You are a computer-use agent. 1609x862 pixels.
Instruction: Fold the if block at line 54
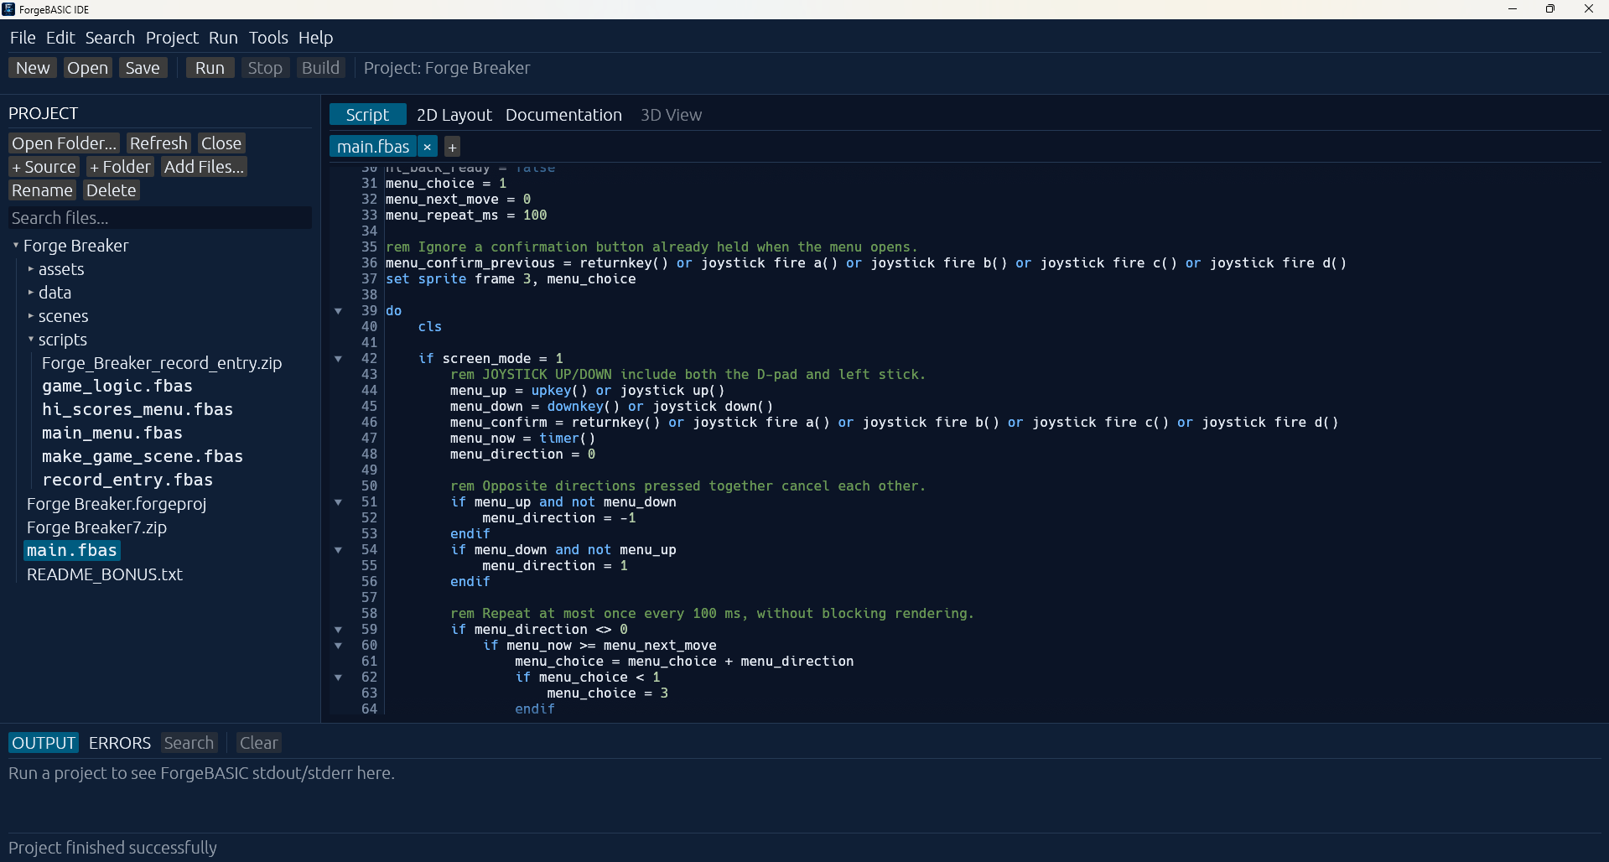click(x=338, y=550)
